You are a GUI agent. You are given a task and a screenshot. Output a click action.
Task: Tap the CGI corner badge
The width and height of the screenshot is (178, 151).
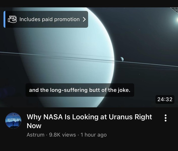coord(175,10)
